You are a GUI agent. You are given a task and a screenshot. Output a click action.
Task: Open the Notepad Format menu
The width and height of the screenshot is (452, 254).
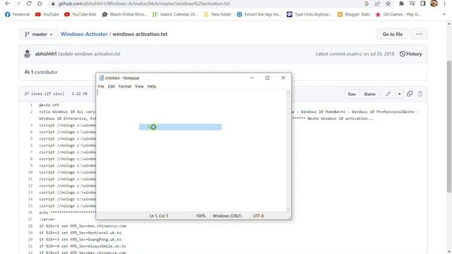125,86
